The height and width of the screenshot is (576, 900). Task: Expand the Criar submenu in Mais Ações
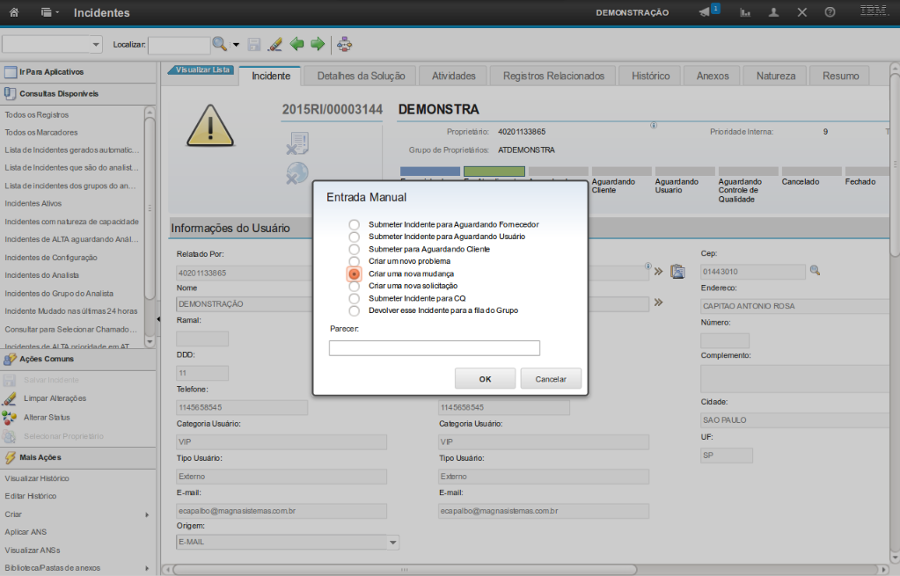pos(147,514)
